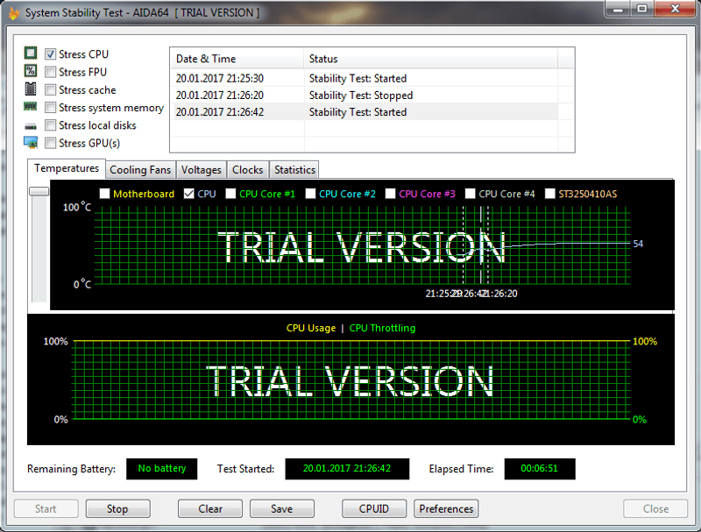Switch to the Cooling Fans tab
The width and height of the screenshot is (701, 532).
[140, 170]
